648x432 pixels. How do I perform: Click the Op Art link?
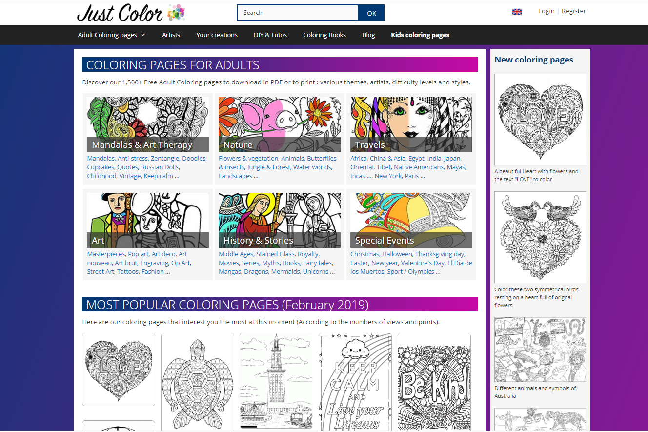181,263
